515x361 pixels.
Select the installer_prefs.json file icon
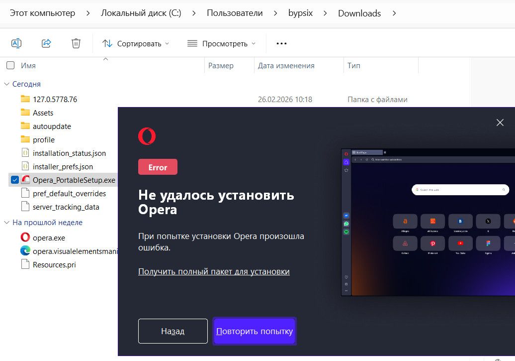click(x=25, y=166)
